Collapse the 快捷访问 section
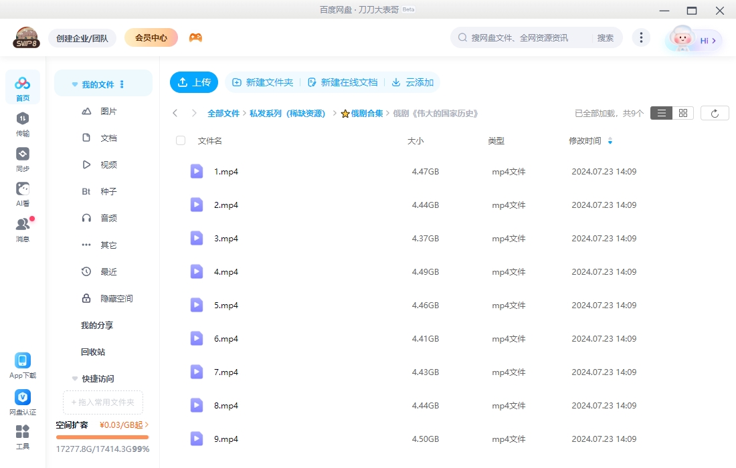The image size is (736, 468). tap(74, 378)
